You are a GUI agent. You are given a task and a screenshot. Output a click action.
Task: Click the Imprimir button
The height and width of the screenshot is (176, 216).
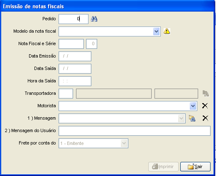(163, 166)
